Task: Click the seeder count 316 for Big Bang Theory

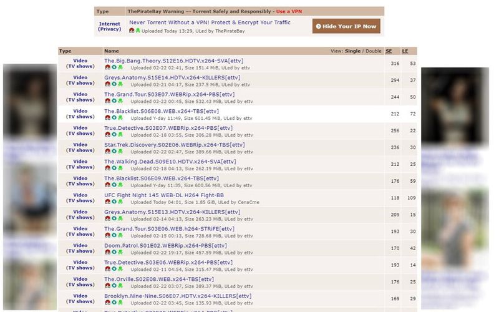Action: click(395, 64)
